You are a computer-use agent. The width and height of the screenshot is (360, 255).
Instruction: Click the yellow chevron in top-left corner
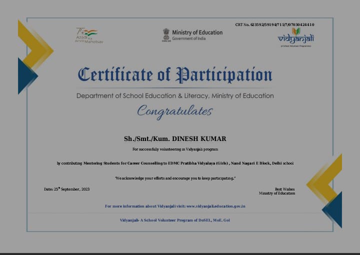coord(38,43)
